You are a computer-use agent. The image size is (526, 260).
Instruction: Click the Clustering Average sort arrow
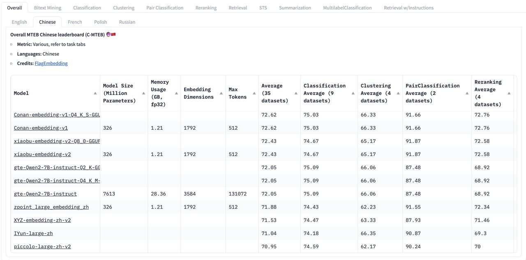pos(398,93)
